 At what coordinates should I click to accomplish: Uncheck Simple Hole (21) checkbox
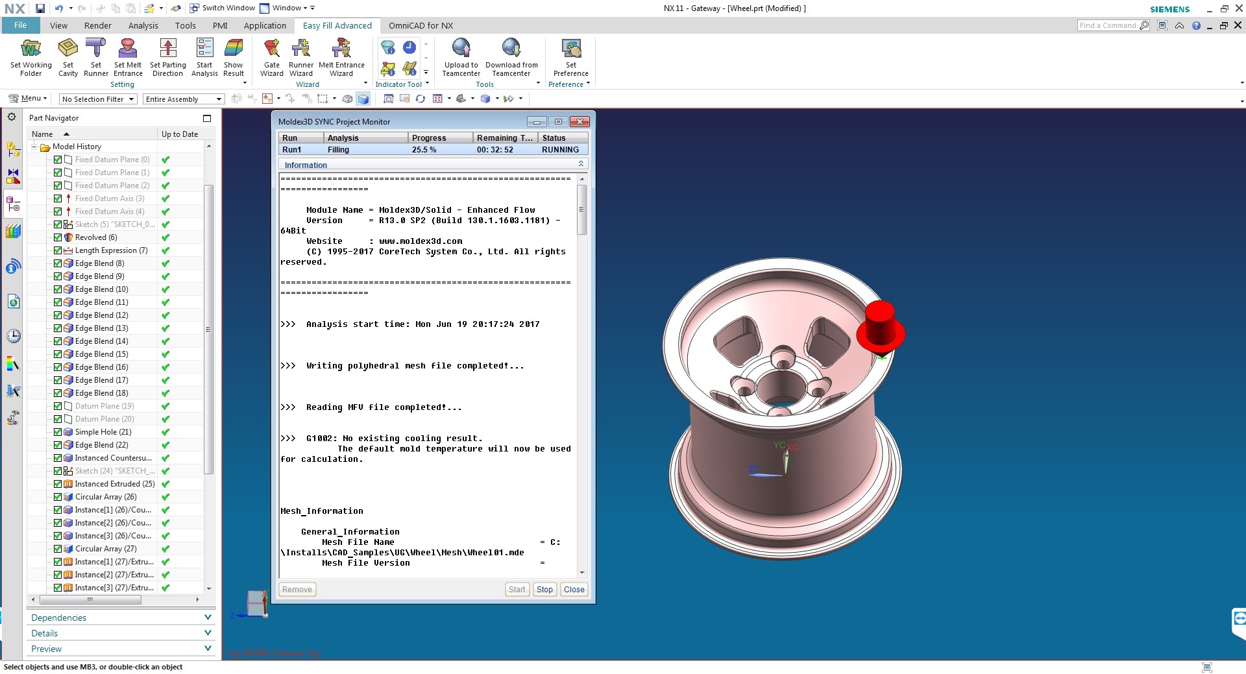[58, 432]
